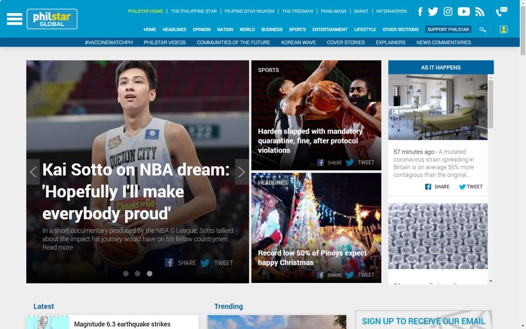Select second carousel slide dot
Viewport: 526px width, 329px height.
pos(138,273)
